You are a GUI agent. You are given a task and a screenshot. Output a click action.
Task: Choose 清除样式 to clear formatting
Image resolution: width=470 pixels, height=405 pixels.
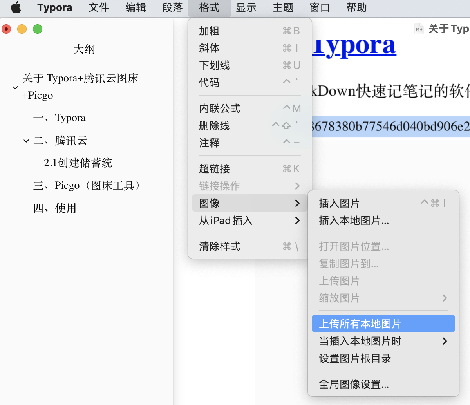pyautogui.click(x=250, y=246)
